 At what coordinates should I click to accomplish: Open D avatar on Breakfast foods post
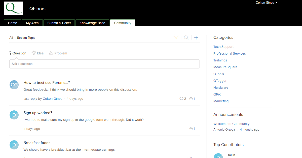point(14,145)
